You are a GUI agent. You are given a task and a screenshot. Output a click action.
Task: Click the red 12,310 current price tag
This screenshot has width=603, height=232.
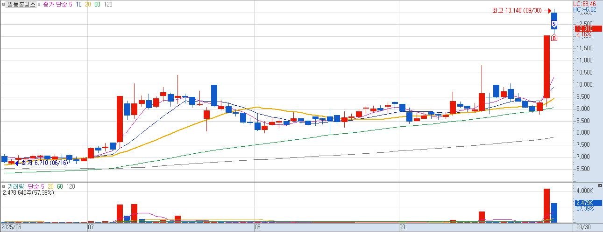coord(588,28)
